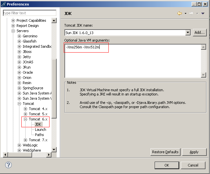Image resolution: width=210 pixels, height=174 pixels.
Task: Click the type filter text box
Action: point(29,13)
